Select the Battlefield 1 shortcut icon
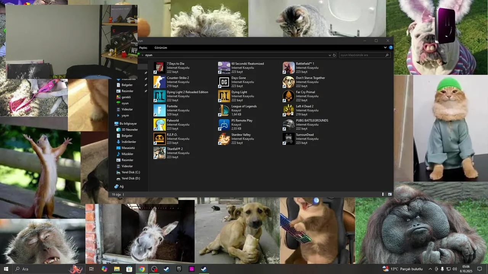Screen dimensions: 488x274 click(289, 68)
